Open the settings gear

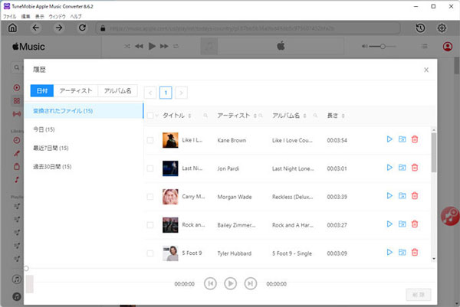(x=442, y=28)
